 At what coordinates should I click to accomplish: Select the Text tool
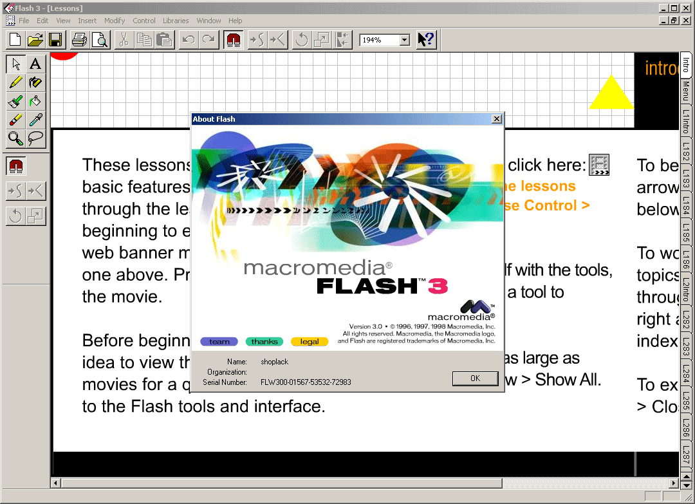click(35, 64)
